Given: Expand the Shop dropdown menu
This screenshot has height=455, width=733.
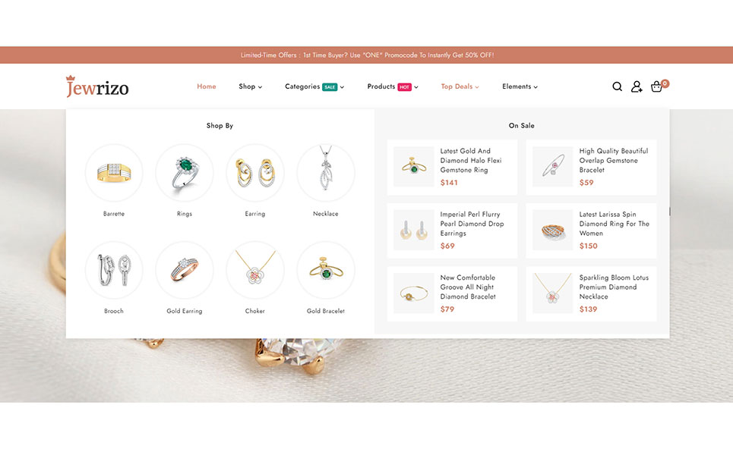Looking at the screenshot, I should tap(250, 86).
